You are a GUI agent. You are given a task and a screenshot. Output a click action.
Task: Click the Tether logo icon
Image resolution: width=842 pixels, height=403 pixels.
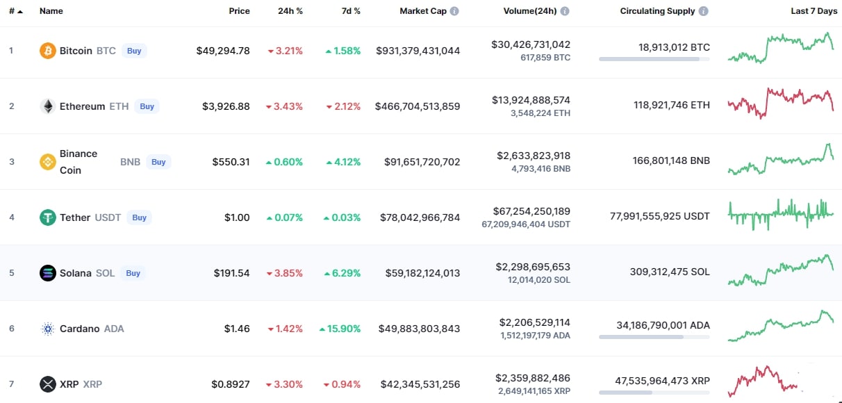point(48,217)
